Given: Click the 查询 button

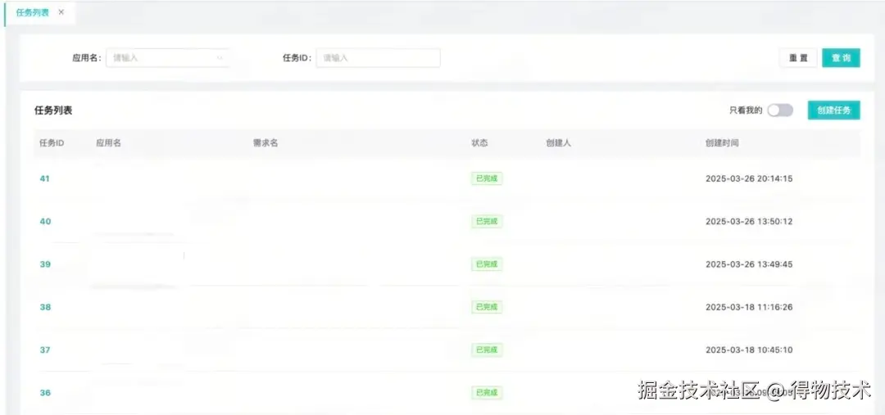Looking at the screenshot, I should (x=841, y=57).
